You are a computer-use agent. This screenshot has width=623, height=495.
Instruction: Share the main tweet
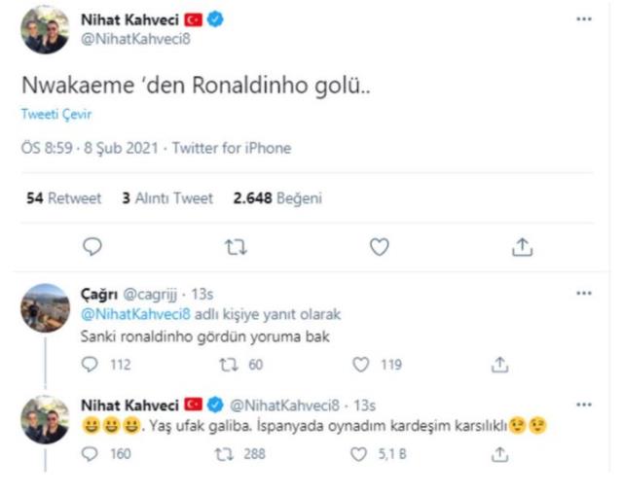coord(522,248)
